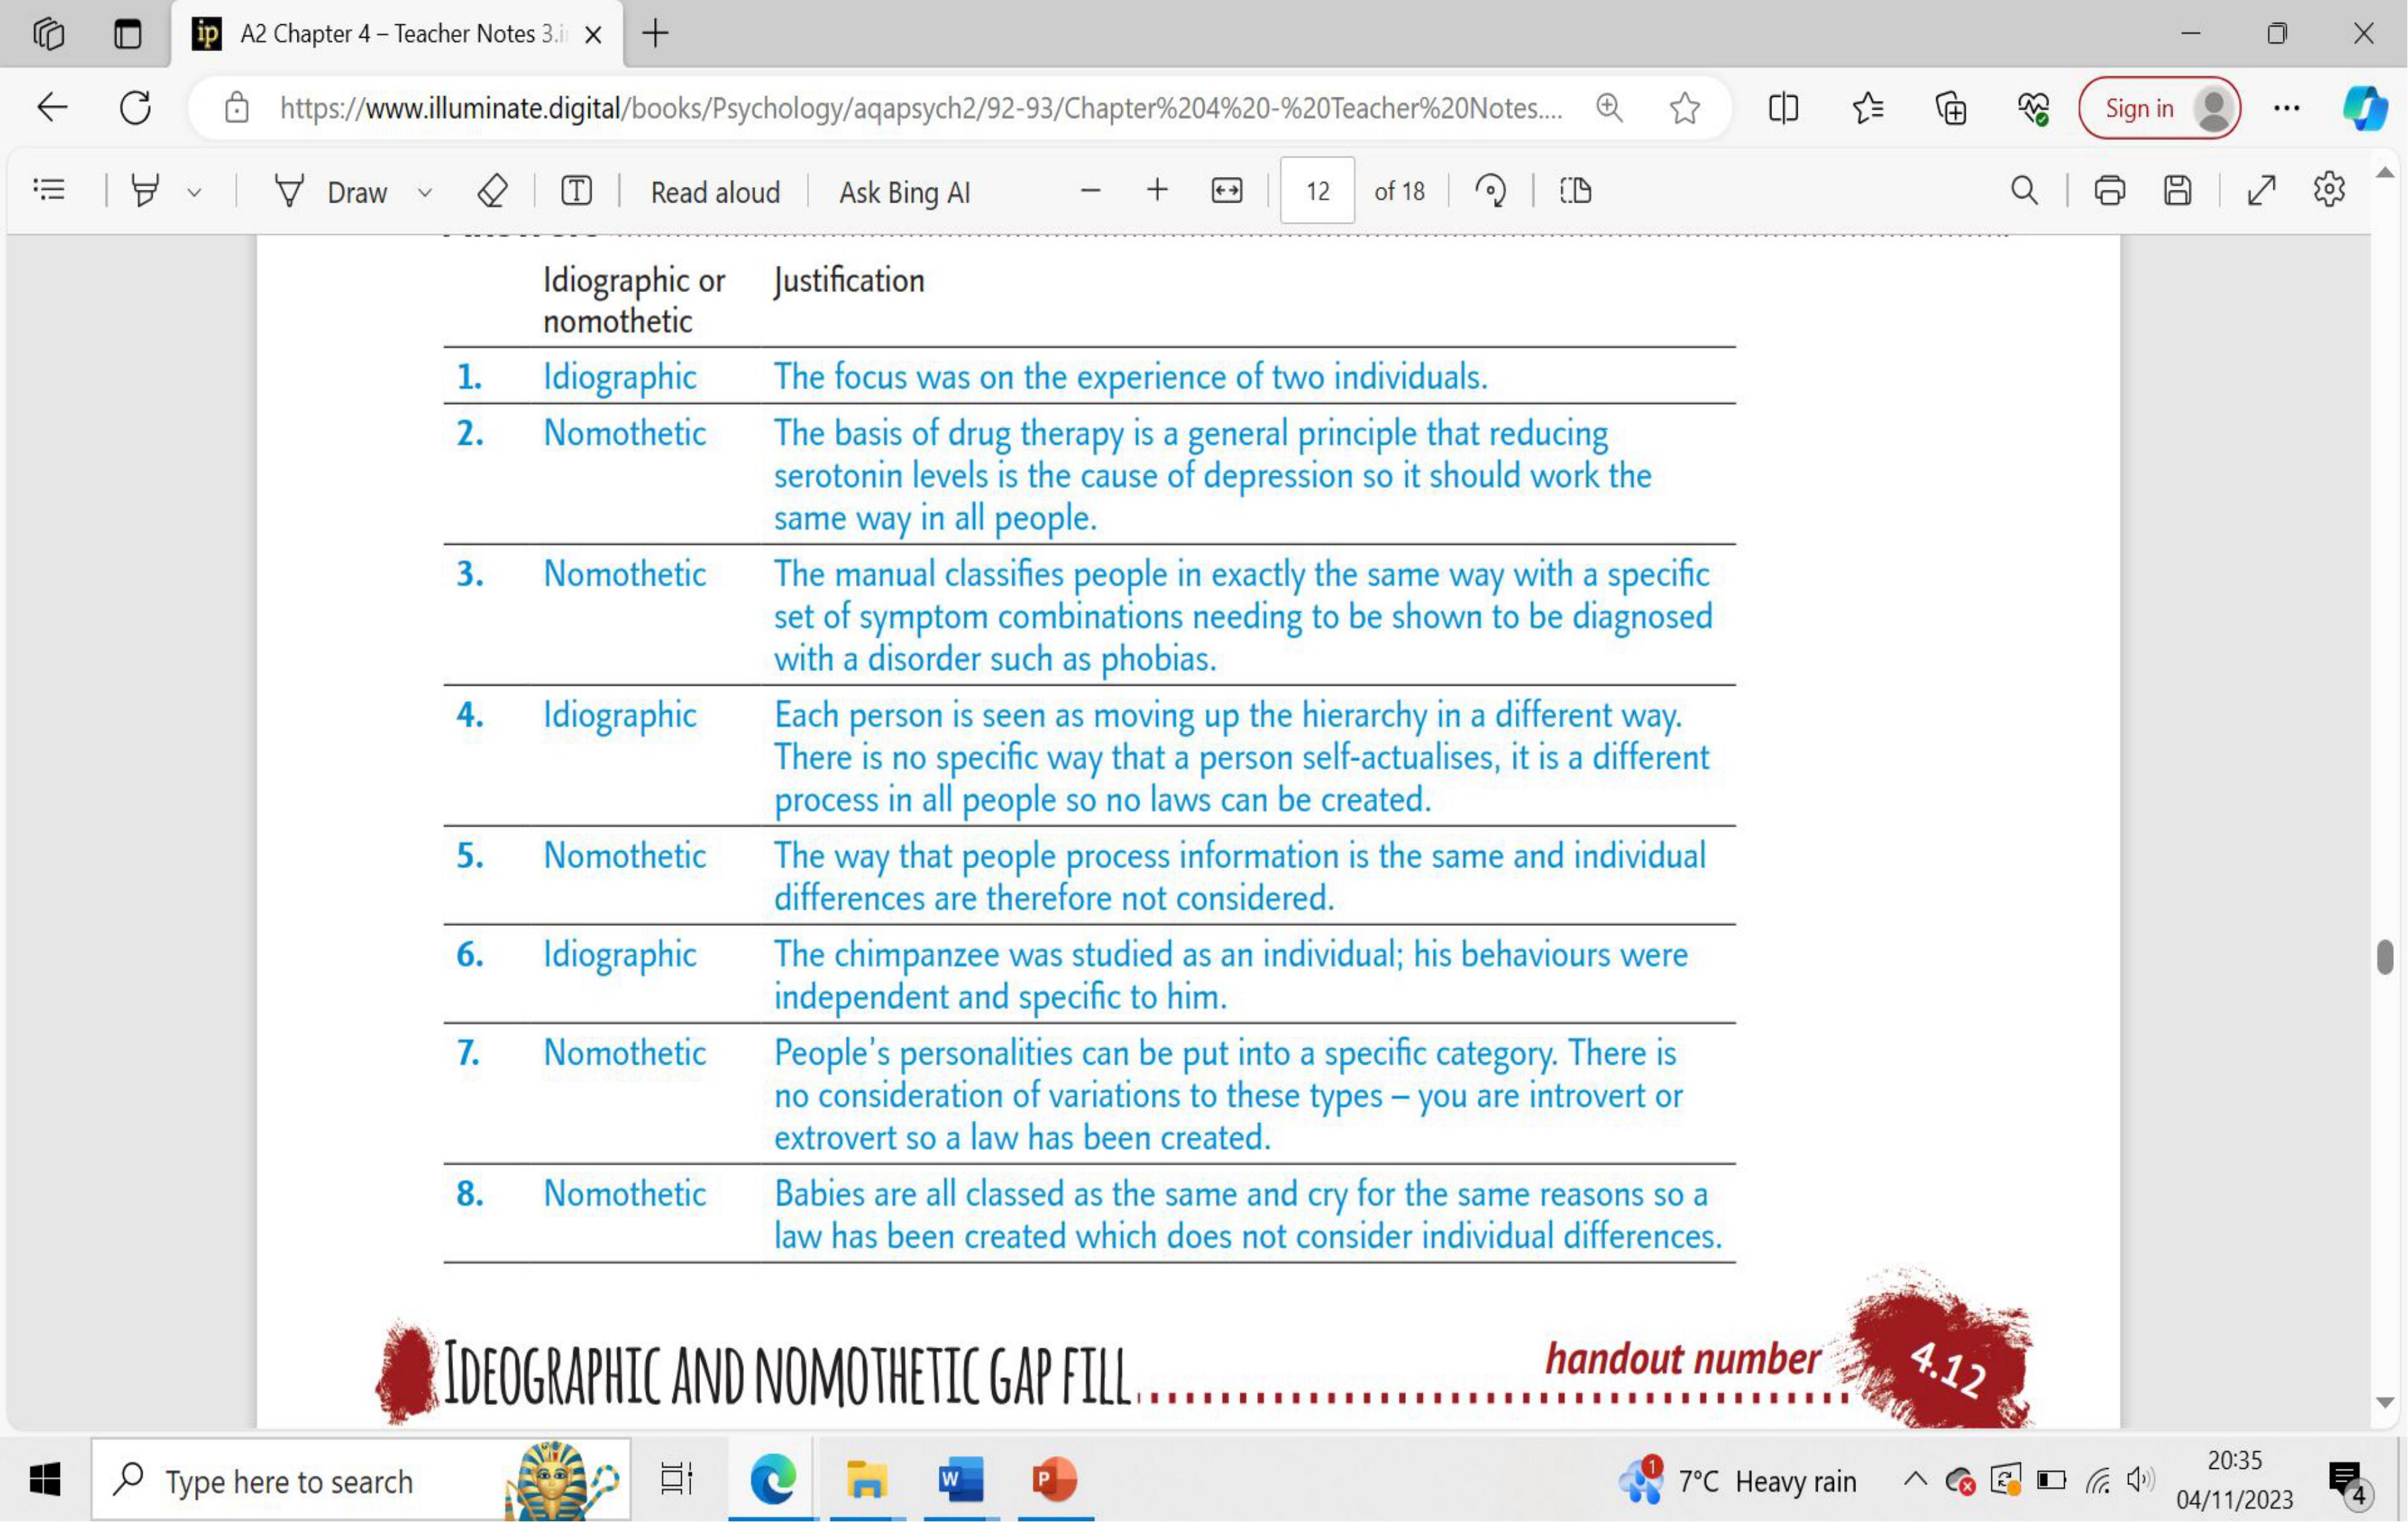Expand highlighter color options dropdown
Screen dimensions: 2408x1522
tap(195, 192)
